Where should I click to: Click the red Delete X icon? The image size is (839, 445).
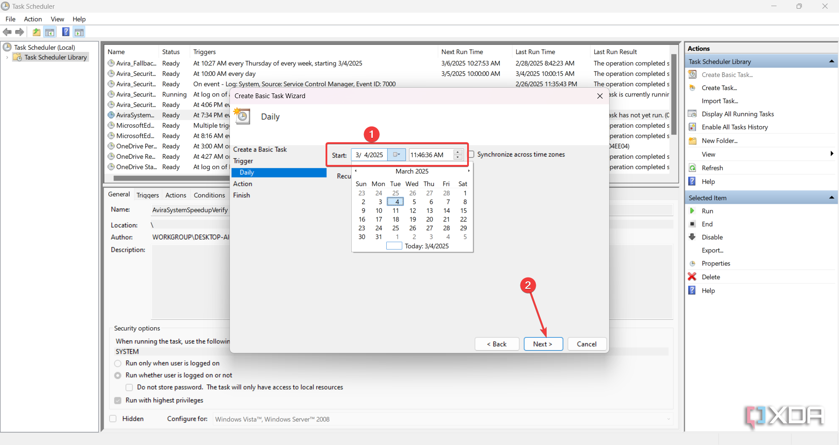pyautogui.click(x=692, y=277)
